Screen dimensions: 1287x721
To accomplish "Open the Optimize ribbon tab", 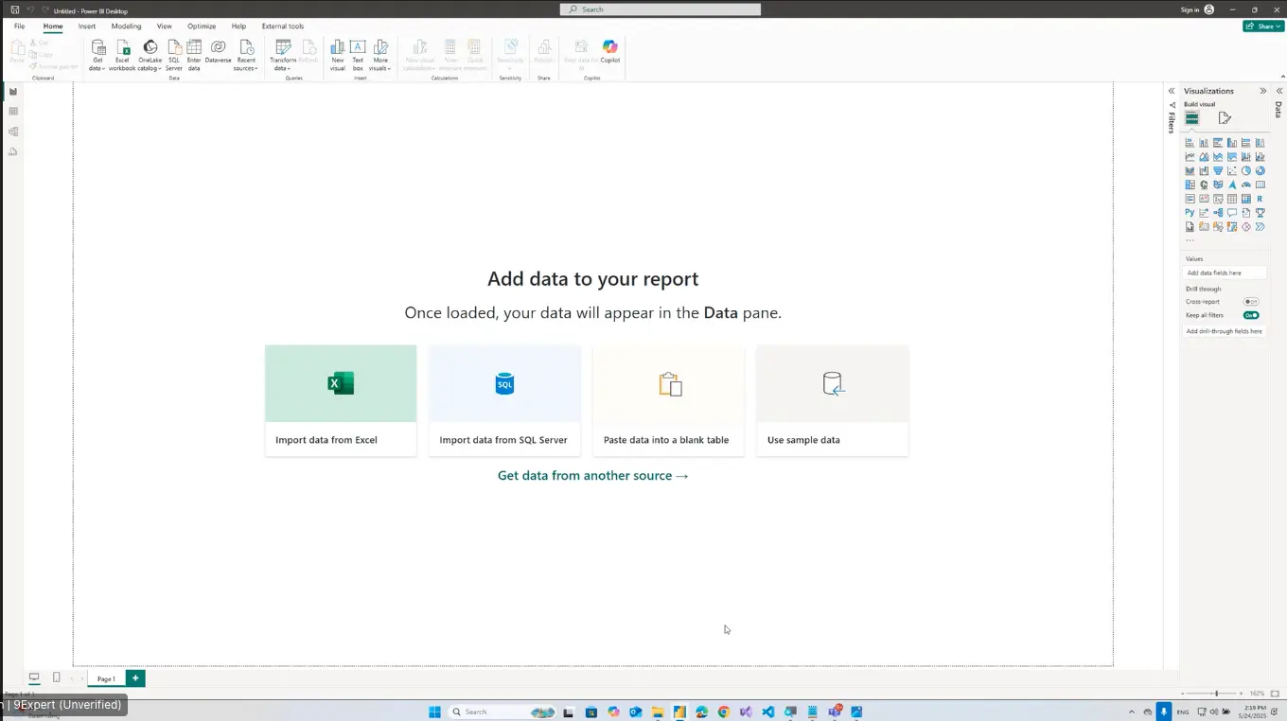I will (x=202, y=26).
